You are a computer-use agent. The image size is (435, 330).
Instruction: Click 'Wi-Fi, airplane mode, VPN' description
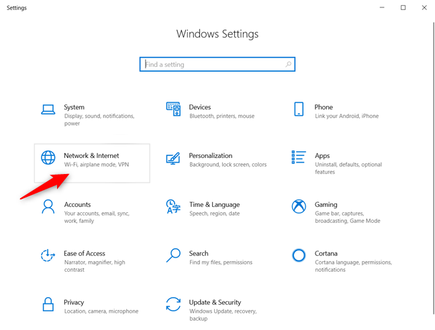click(97, 165)
